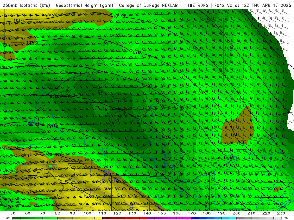Click 'Valid: 12Z THU APR 17 2025' text
This screenshot has height=220, width=294.
[259, 5]
